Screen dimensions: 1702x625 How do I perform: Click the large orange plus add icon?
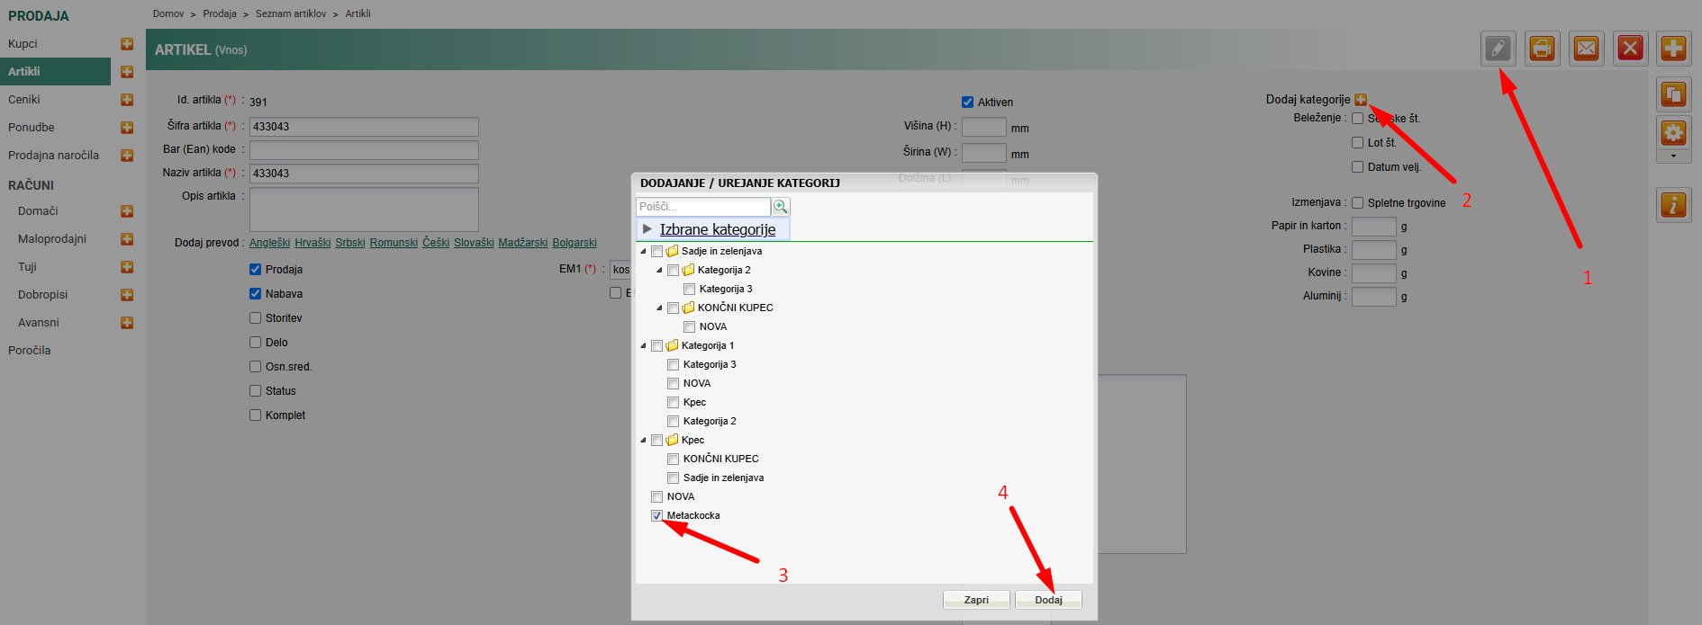point(1673,49)
